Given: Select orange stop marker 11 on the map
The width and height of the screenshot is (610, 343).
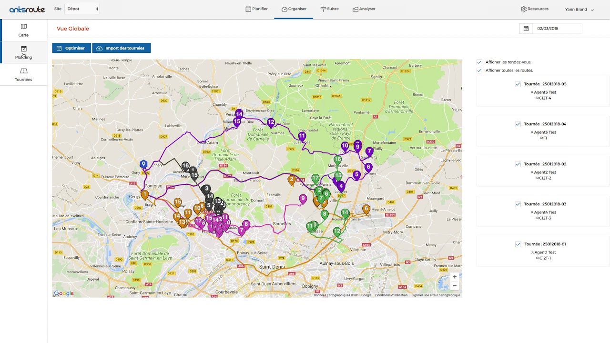Looking at the screenshot, I should click(188, 213).
